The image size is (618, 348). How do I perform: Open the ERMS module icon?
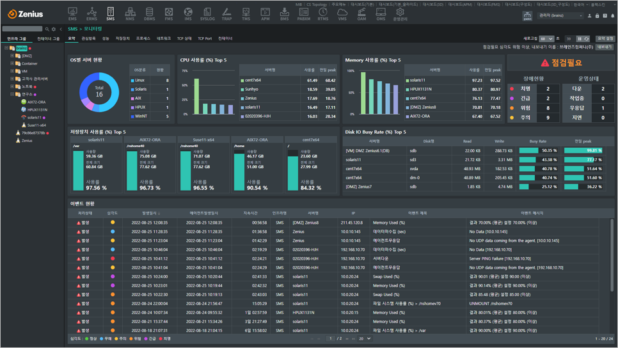tap(92, 14)
